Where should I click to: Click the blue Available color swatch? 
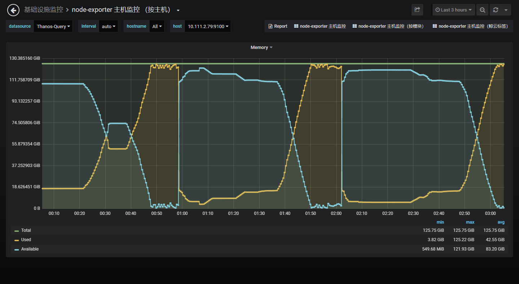point(17,249)
